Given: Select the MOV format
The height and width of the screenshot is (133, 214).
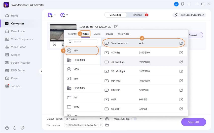Looking at the screenshot, I should 82,69.
